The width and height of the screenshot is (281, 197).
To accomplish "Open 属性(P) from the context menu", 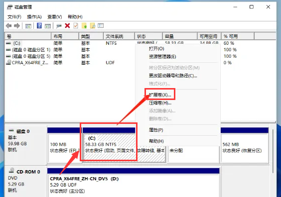I will (156, 130).
